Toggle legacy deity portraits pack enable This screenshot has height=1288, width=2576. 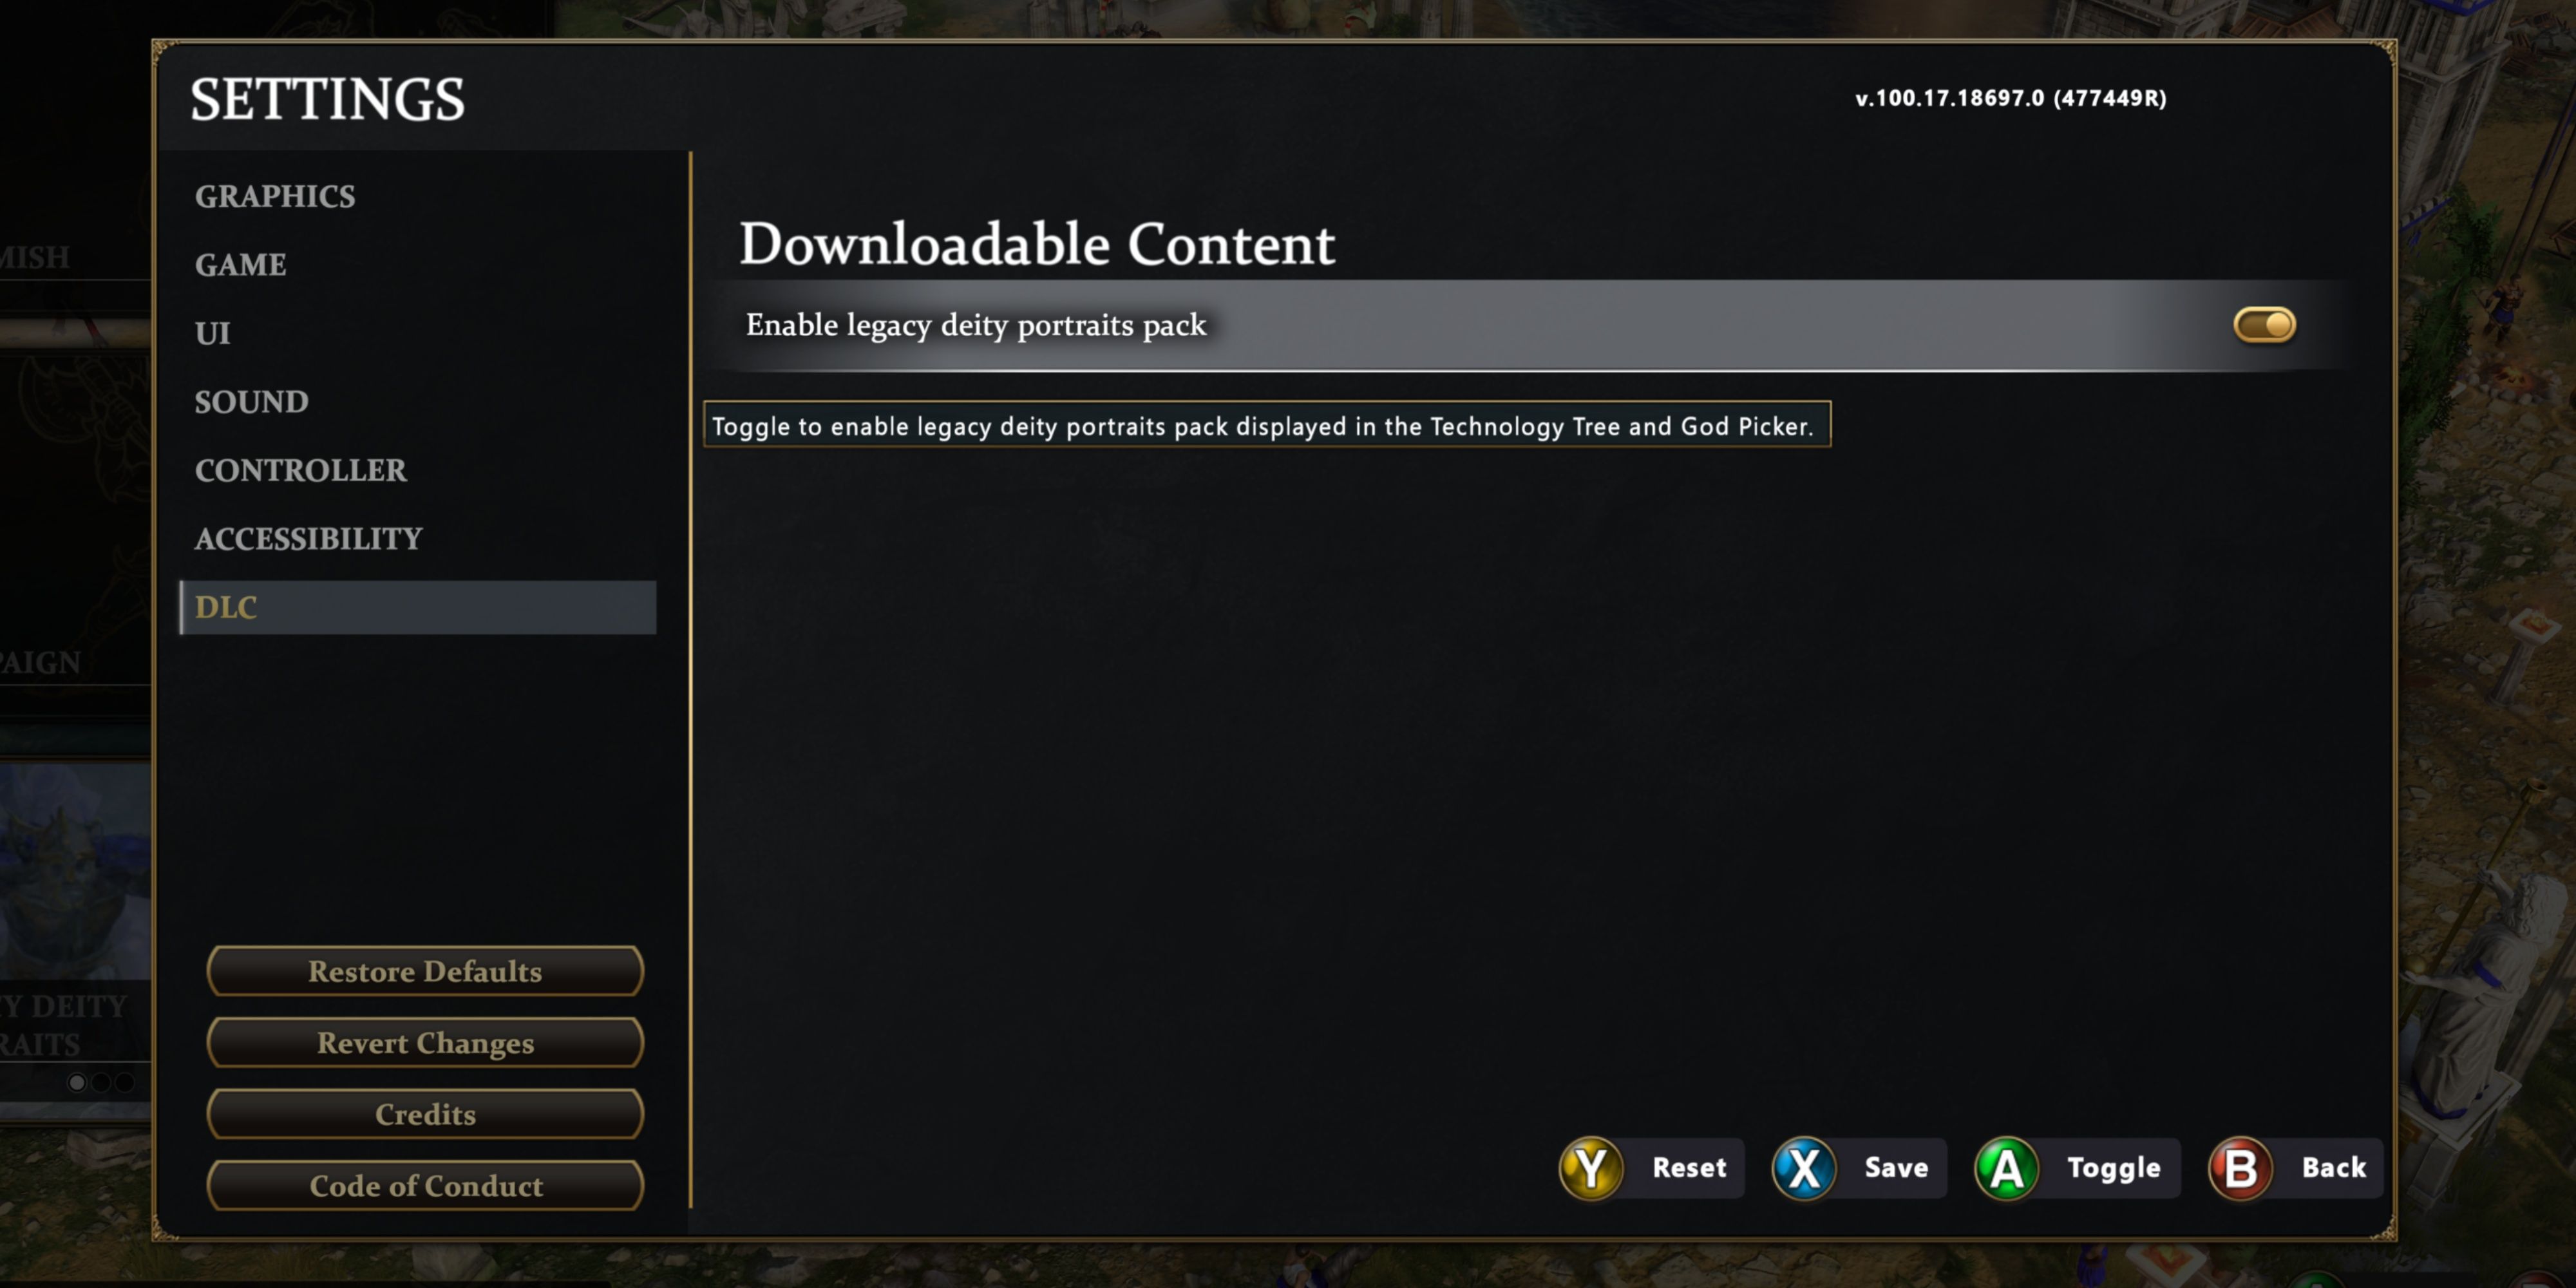tap(2262, 324)
